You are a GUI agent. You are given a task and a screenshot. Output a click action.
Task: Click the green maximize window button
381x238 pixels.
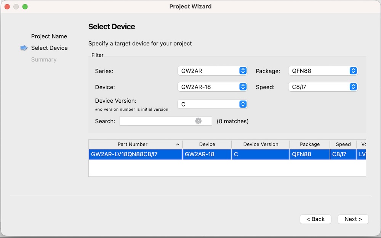pyautogui.click(x=25, y=6)
